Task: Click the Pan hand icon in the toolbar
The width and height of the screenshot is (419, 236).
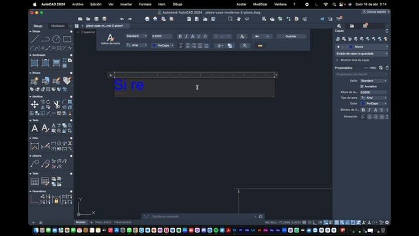Action: tap(238, 19)
